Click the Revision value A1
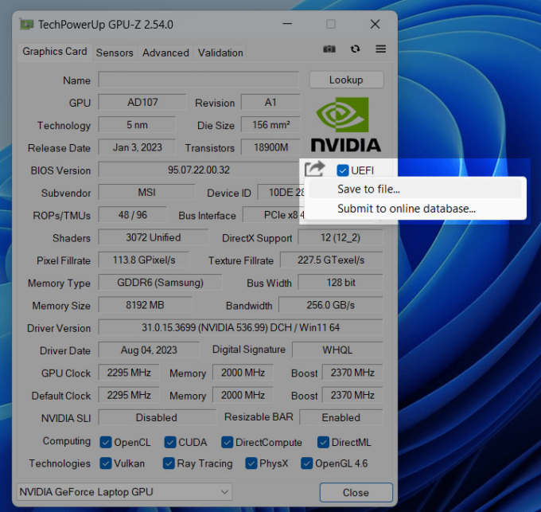The width and height of the screenshot is (541, 512). click(x=270, y=102)
